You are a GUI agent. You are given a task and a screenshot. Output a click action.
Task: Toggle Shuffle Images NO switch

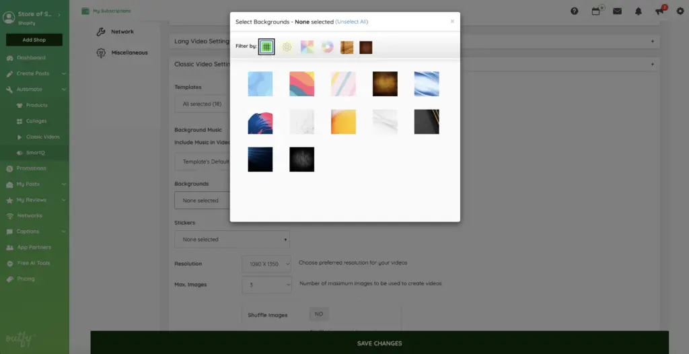(319, 314)
